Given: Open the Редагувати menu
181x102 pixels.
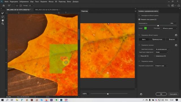Looking at the screenshot, I should 14,2.
